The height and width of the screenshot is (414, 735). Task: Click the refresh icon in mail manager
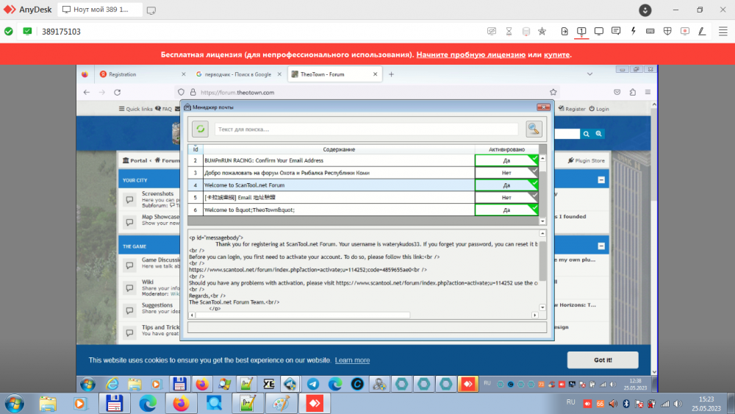200,129
